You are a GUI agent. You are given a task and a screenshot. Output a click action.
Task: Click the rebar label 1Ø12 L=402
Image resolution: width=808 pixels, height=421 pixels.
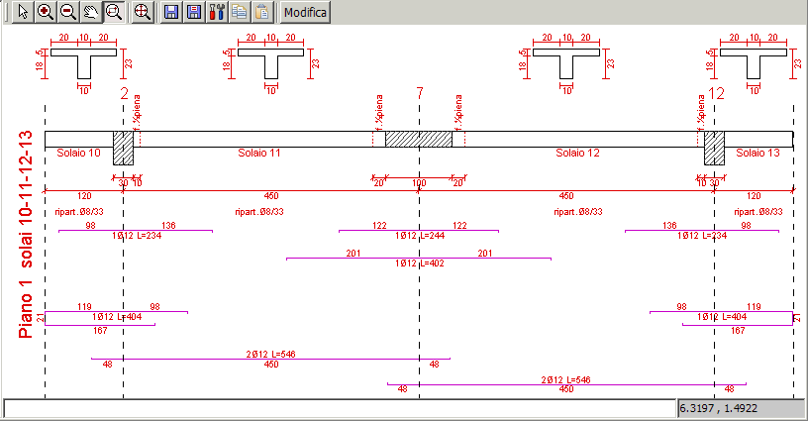click(x=420, y=263)
